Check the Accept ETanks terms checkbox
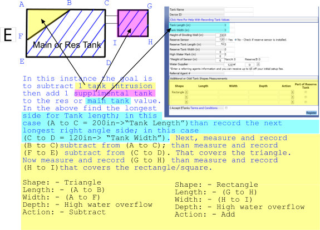The image size is (320, 230). tap(226, 108)
